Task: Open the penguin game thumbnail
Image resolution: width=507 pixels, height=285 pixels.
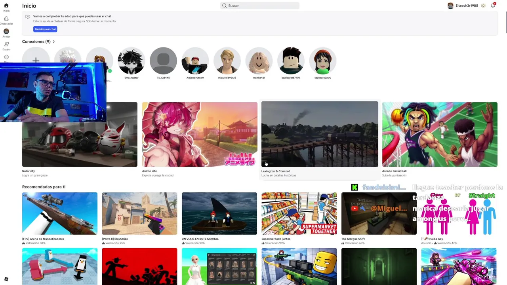Action: (60, 266)
